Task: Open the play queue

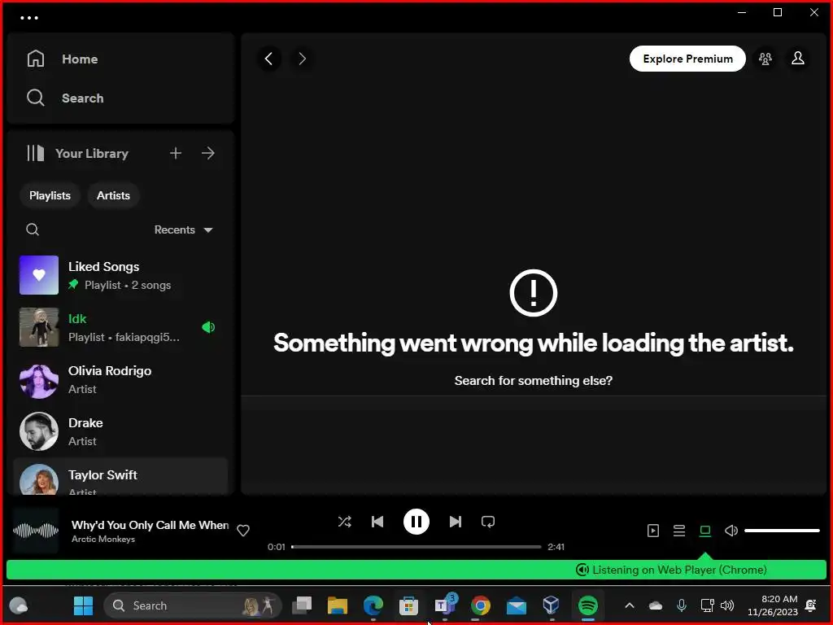Action: [679, 531]
